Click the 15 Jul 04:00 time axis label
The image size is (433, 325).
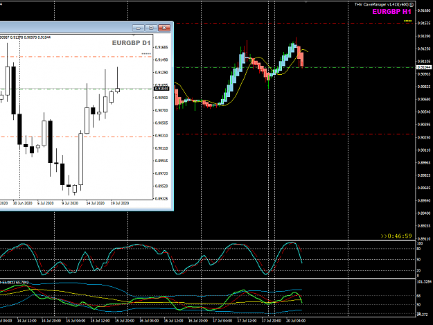pyautogui.click(x=76, y=321)
